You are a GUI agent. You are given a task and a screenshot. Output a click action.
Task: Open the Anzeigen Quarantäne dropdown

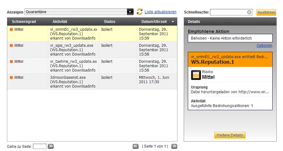tap(130, 12)
